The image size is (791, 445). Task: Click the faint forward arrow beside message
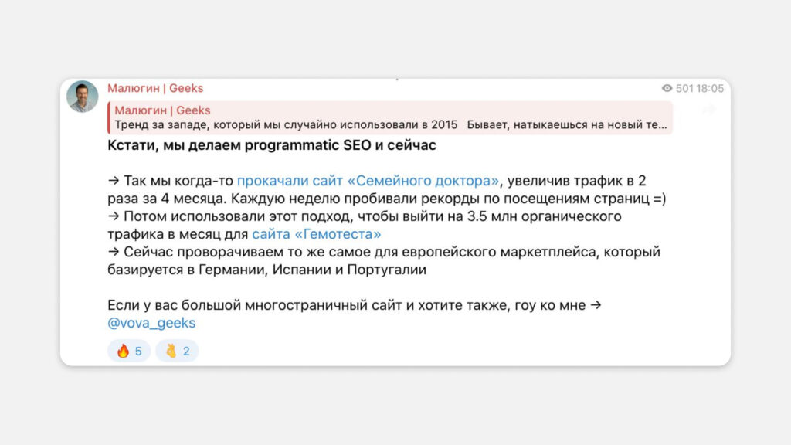709,109
